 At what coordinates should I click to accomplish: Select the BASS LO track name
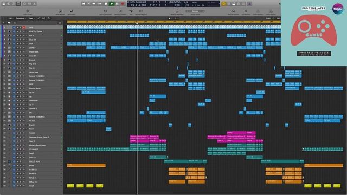click(x=33, y=170)
